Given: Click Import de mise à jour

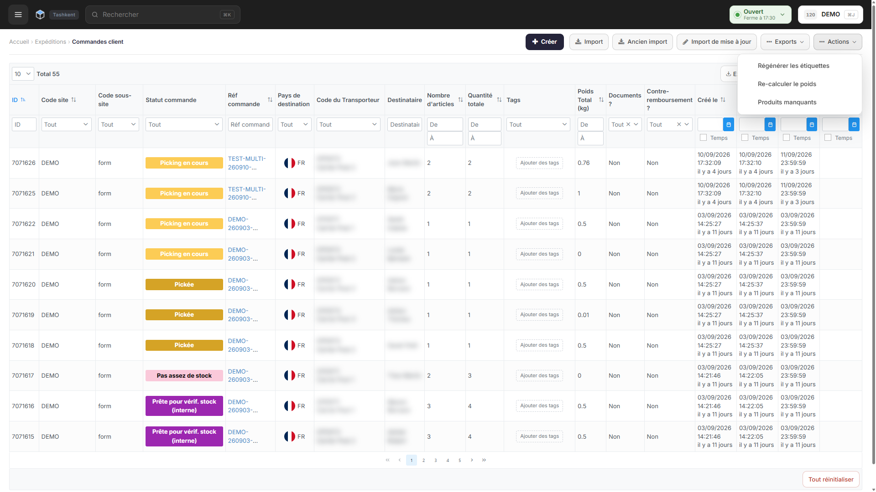Looking at the screenshot, I should [717, 42].
